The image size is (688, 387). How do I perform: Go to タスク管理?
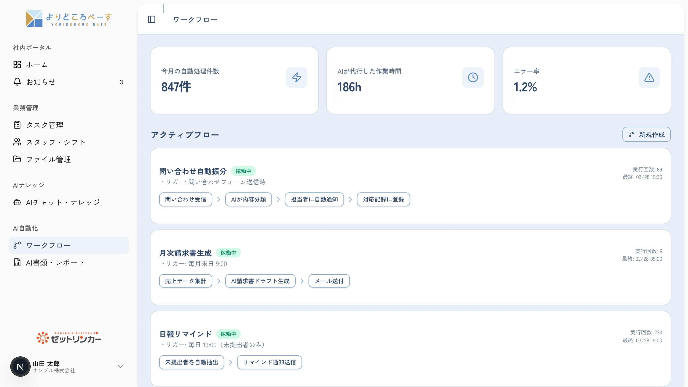click(x=69, y=125)
